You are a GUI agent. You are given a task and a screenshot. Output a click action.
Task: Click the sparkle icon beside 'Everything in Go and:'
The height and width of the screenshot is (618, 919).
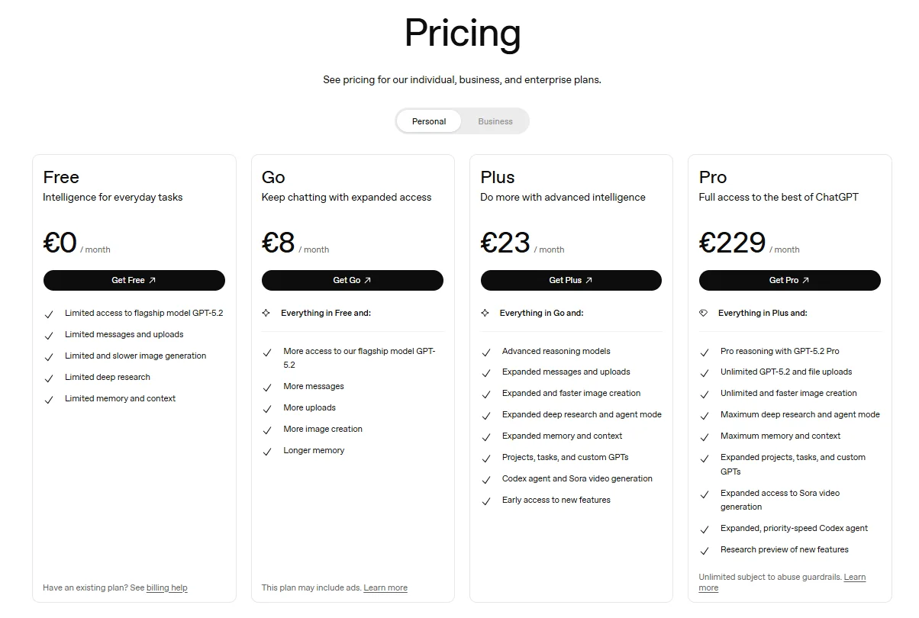486,312
